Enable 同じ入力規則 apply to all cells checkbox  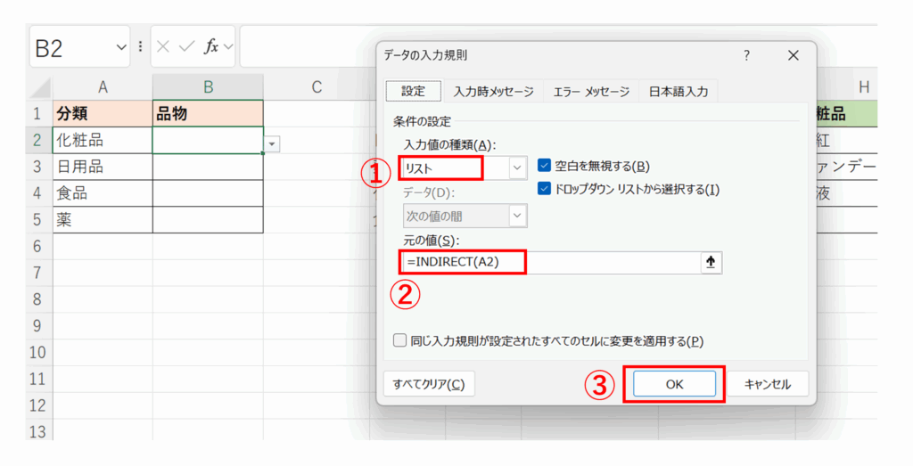(401, 340)
